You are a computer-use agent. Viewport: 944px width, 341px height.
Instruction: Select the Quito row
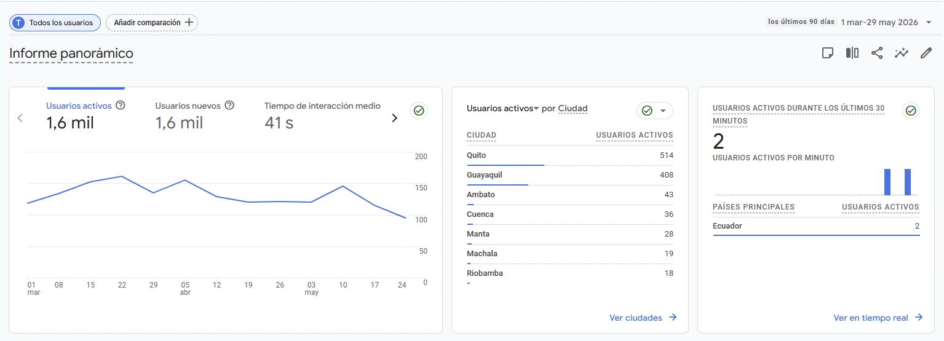pos(570,156)
